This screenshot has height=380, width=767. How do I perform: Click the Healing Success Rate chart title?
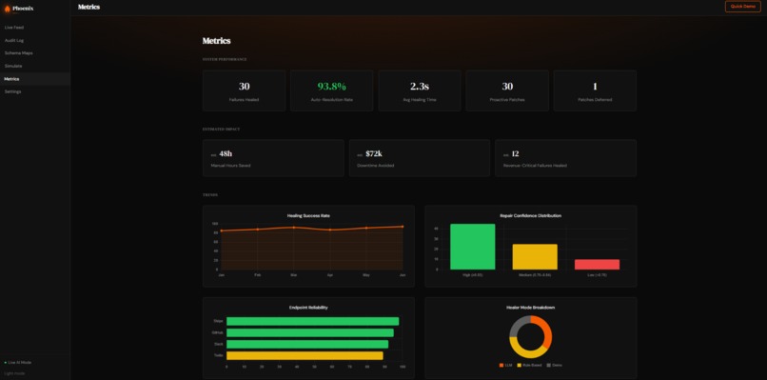308,216
